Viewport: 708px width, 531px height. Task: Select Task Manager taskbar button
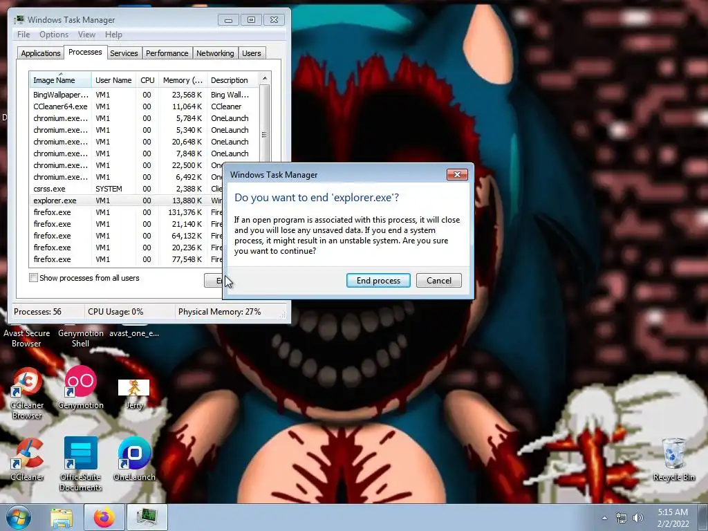coord(147,517)
